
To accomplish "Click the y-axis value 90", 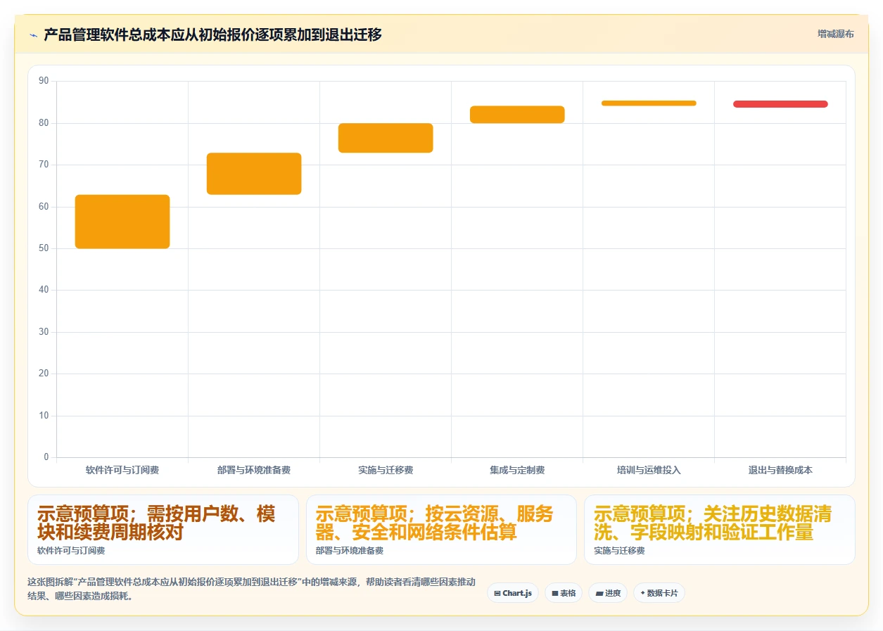I will [x=44, y=81].
